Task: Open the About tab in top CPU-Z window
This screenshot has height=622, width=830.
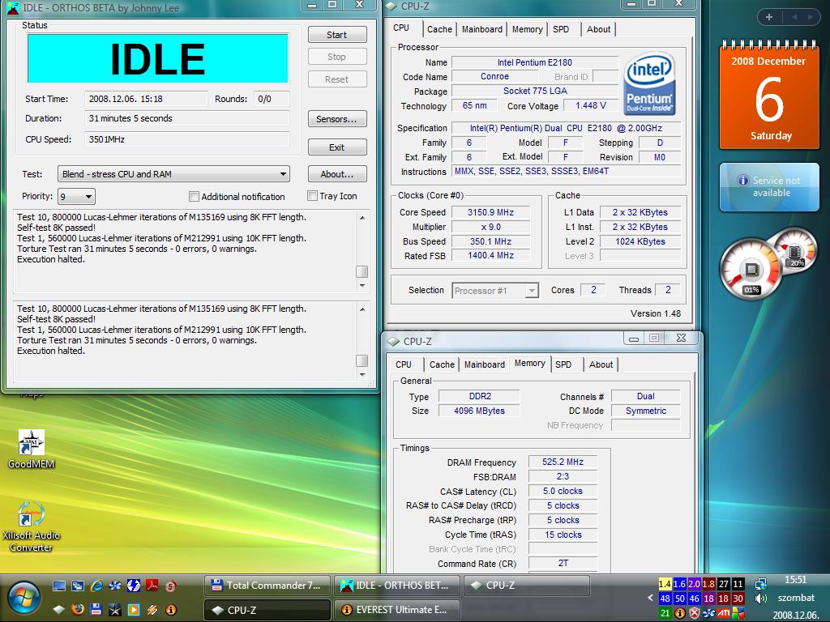Action: tap(599, 30)
